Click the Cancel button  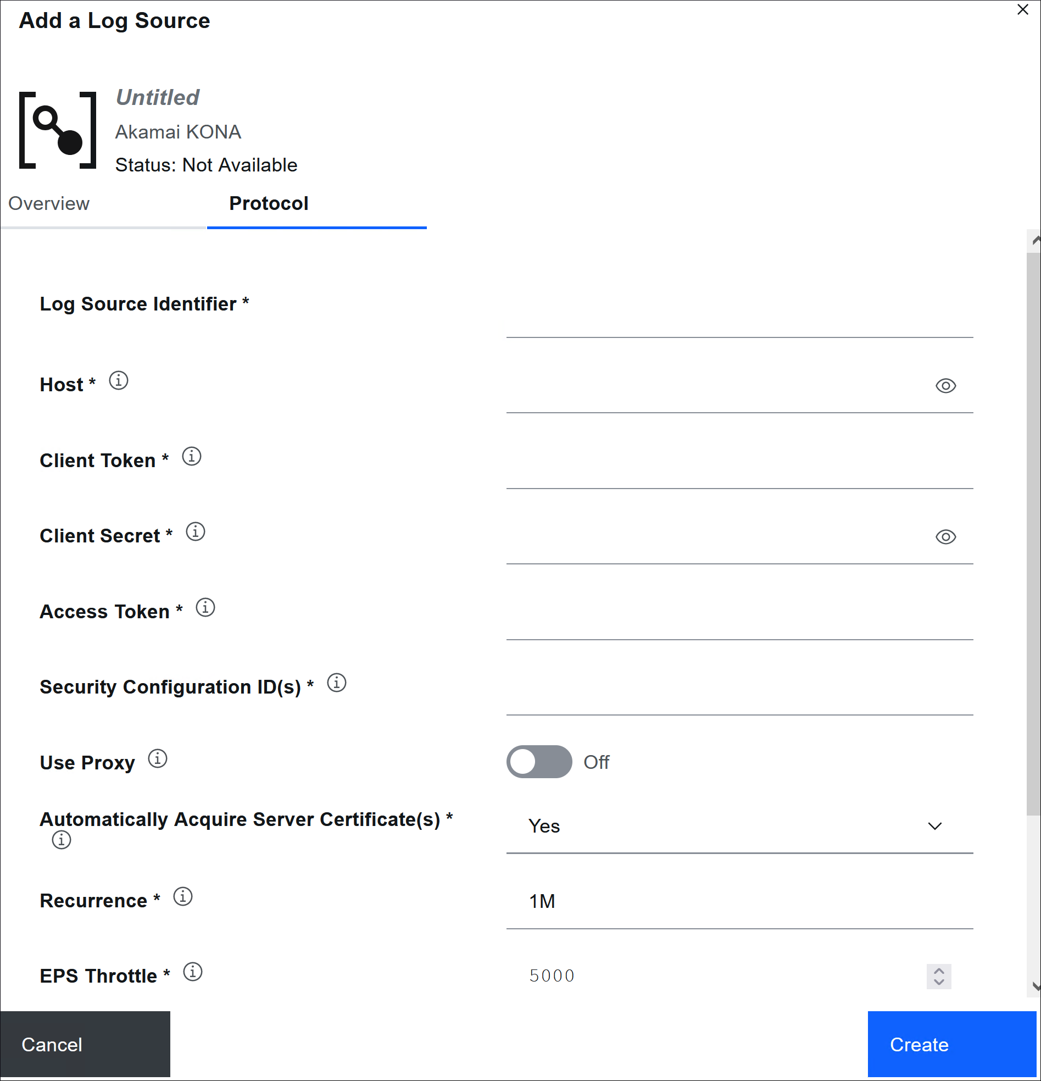(85, 1044)
